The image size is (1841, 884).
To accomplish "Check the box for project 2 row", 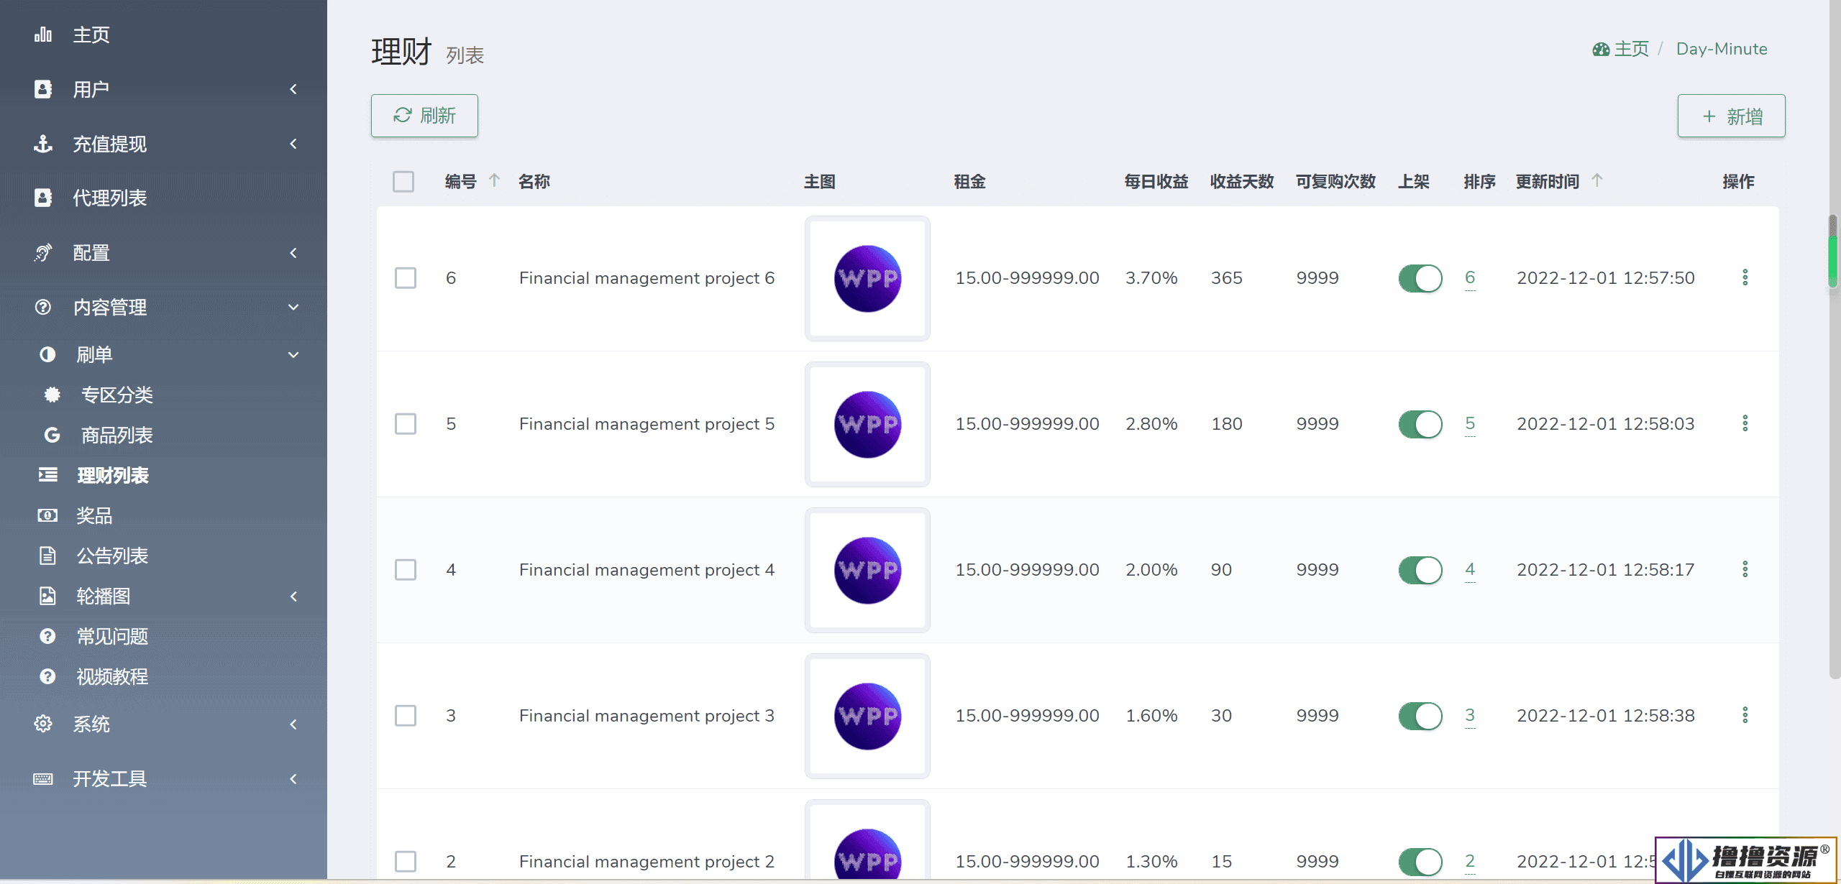I will pyautogui.click(x=406, y=862).
